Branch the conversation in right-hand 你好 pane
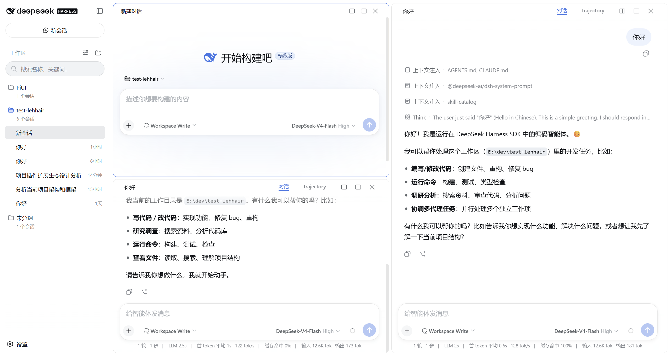The height and width of the screenshot is (355, 670). pyautogui.click(x=422, y=254)
